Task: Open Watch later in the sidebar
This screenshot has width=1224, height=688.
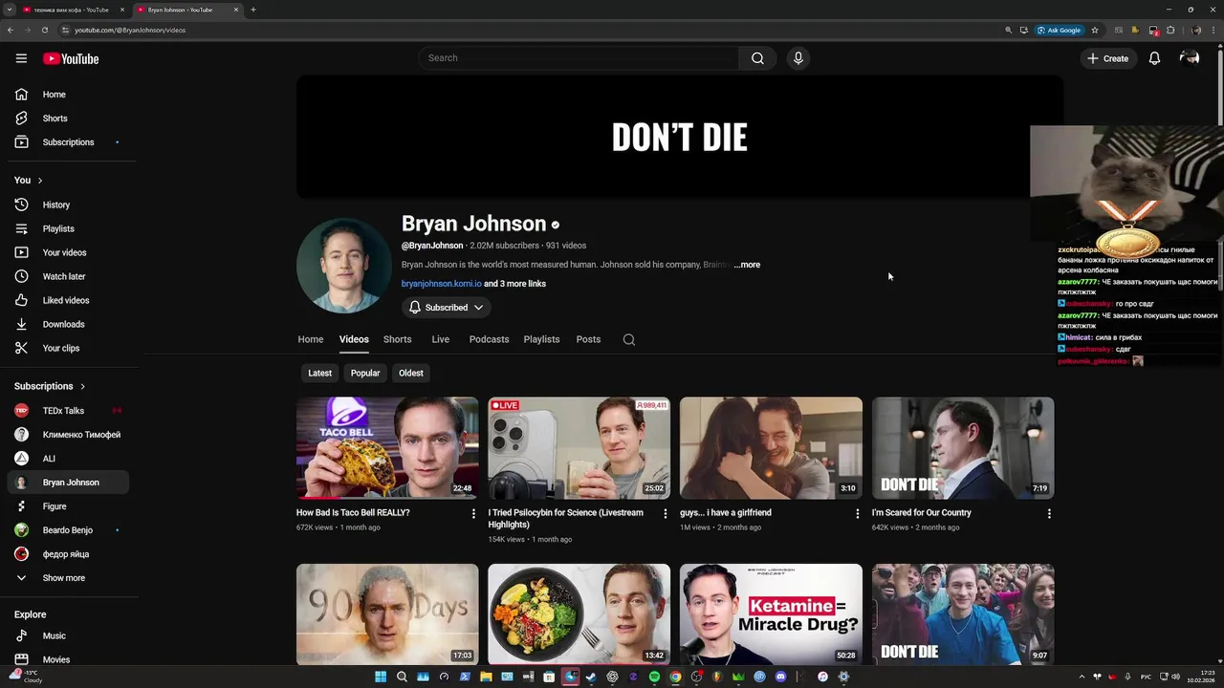Action: pos(68,276)
